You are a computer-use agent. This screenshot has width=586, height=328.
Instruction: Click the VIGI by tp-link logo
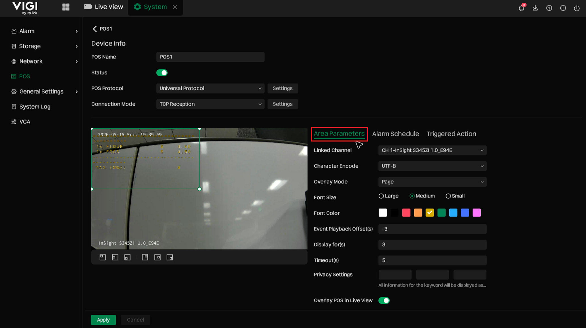coord(25,8)
